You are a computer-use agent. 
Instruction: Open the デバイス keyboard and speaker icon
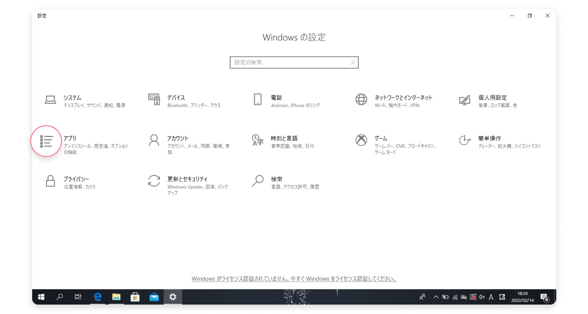point(154,100)
